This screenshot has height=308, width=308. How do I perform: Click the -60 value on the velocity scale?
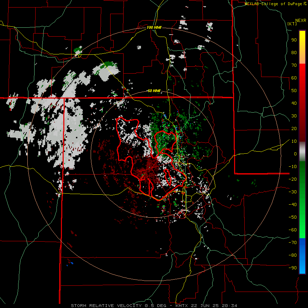293,230
